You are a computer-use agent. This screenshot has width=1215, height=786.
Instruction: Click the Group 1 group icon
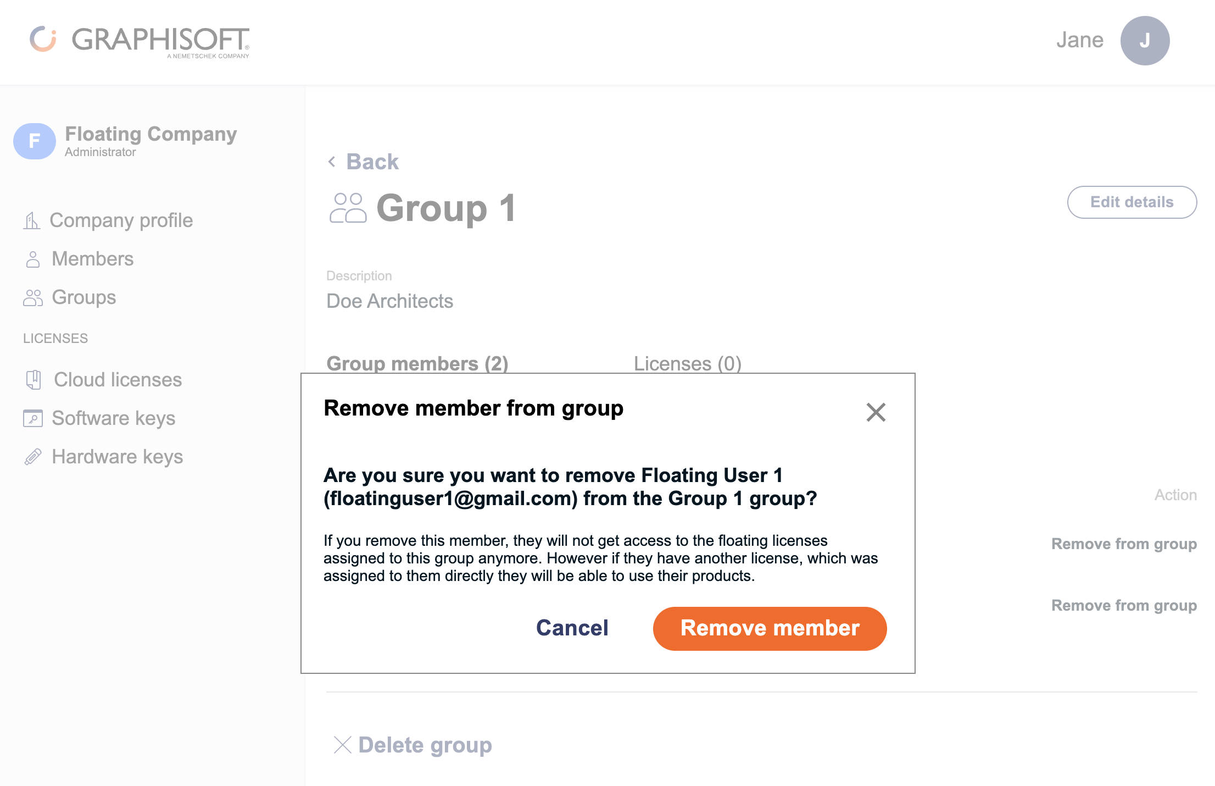tap(348, 208)
